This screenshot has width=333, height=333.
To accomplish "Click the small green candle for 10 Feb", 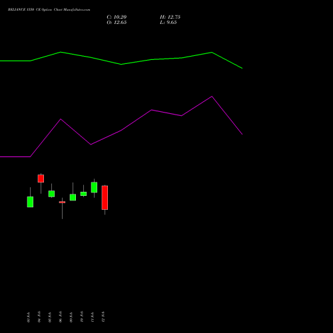I will click(x=83, y=194).
